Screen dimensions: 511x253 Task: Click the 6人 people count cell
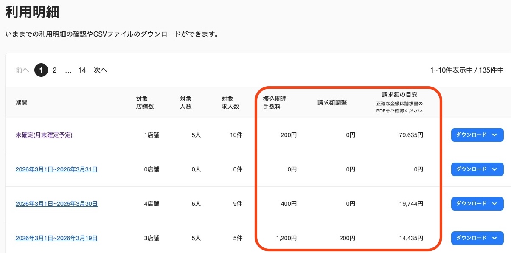196,204
